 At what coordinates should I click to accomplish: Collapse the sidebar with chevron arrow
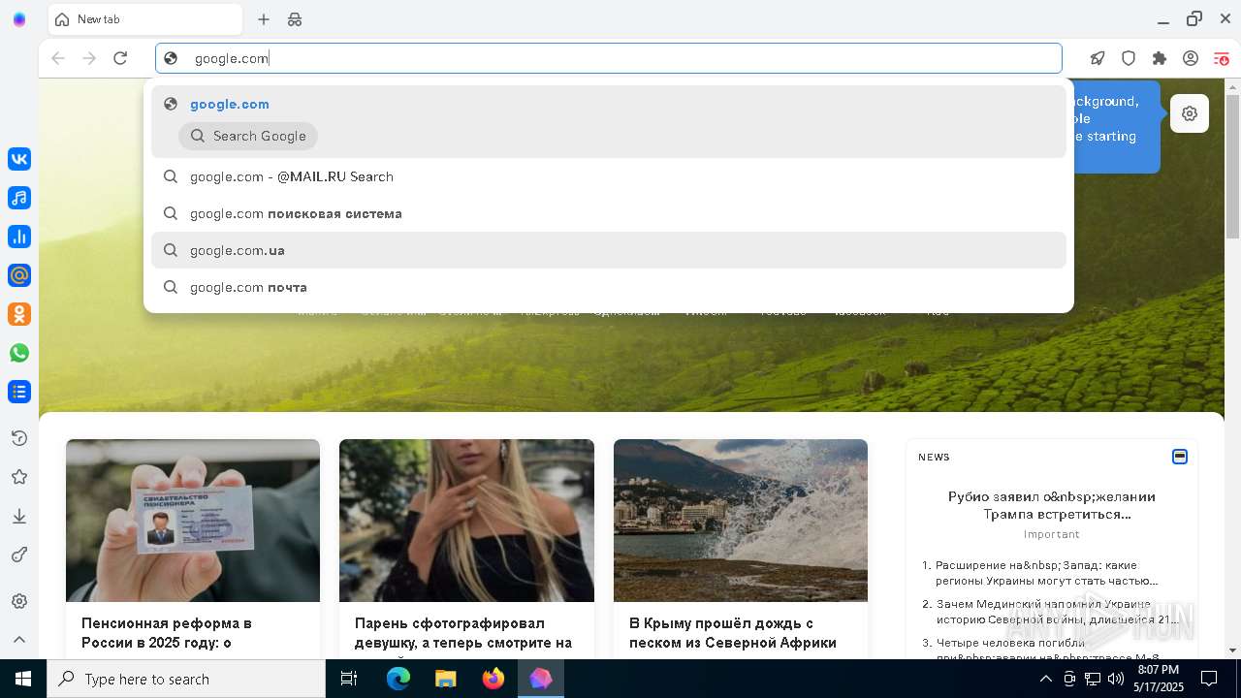point(19,640)
